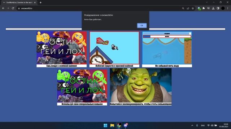Viewport: 231px width, 129px height.
Task: Open the Chrome profile avatar
Action: [223, 8]
